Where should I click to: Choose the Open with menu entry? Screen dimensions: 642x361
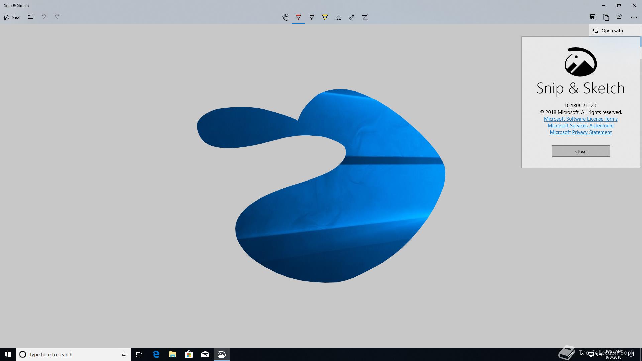[x=615, y=31]
